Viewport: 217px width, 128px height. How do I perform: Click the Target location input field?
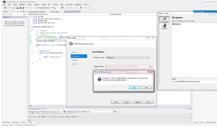click(x=128, y=67)
